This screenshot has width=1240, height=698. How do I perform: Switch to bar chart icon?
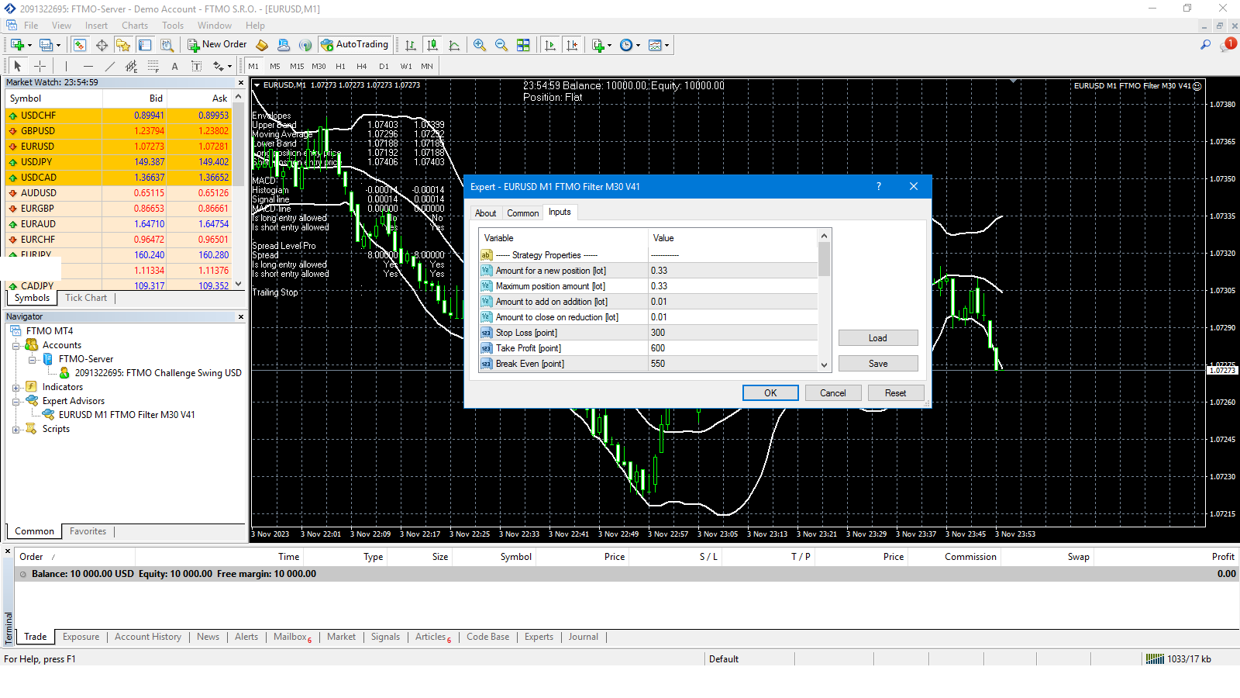pyautogui.click(x=411, y=45)
